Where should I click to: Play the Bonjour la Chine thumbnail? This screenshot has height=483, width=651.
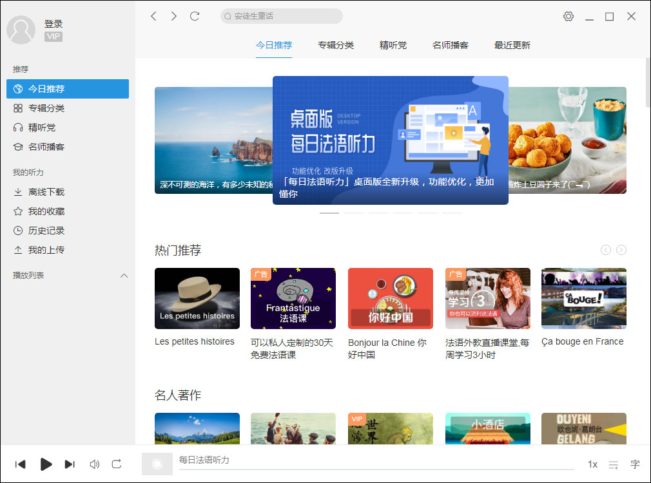click(x=390, y=298)
